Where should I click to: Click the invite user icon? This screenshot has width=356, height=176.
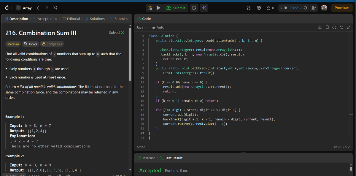[x=313, y=8]
